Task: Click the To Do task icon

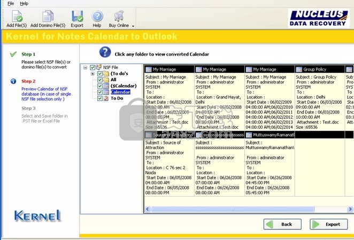Action: [106, 98]
